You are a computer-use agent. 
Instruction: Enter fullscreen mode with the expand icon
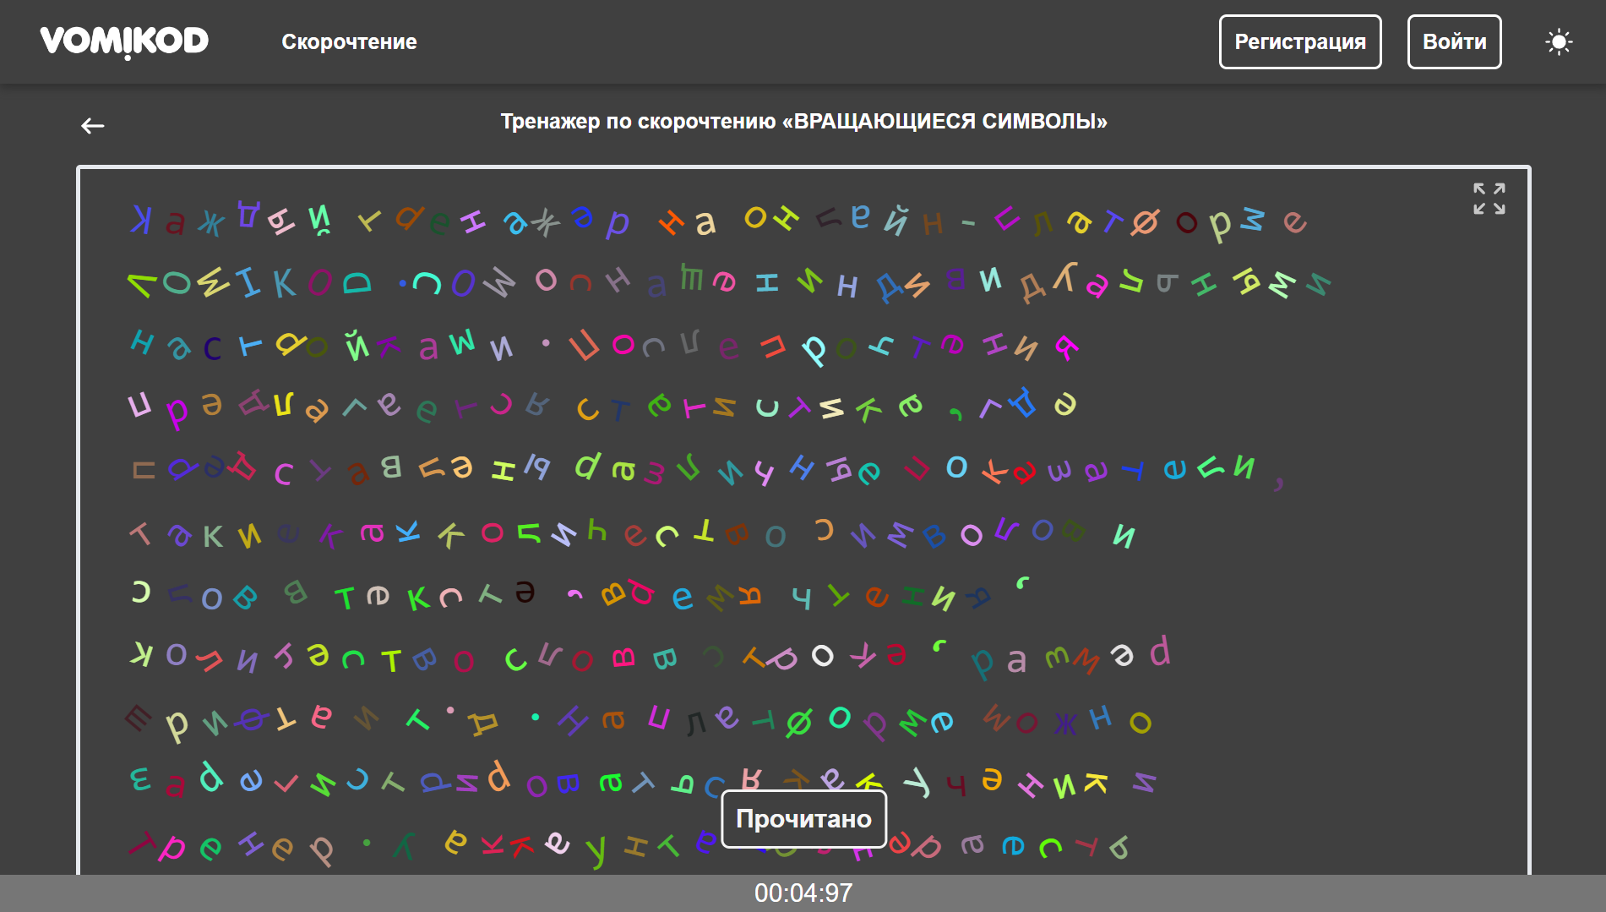(x=1489, y=199)
